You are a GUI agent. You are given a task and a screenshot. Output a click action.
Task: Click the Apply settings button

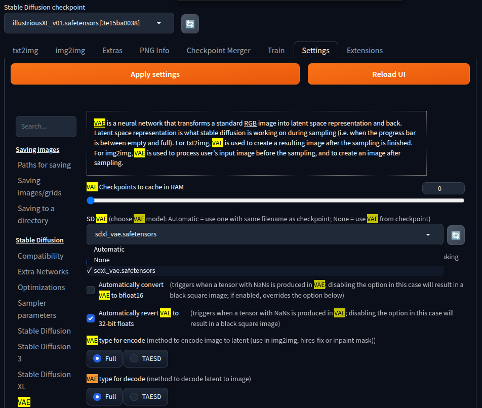tap(155, 74)
